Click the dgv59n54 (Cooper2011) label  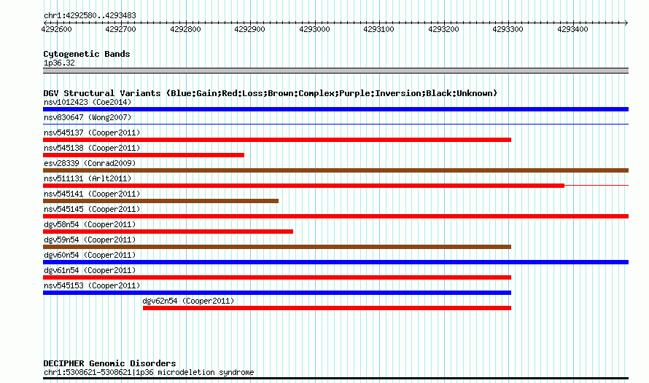pyautogui.click(x=90, y=240)
